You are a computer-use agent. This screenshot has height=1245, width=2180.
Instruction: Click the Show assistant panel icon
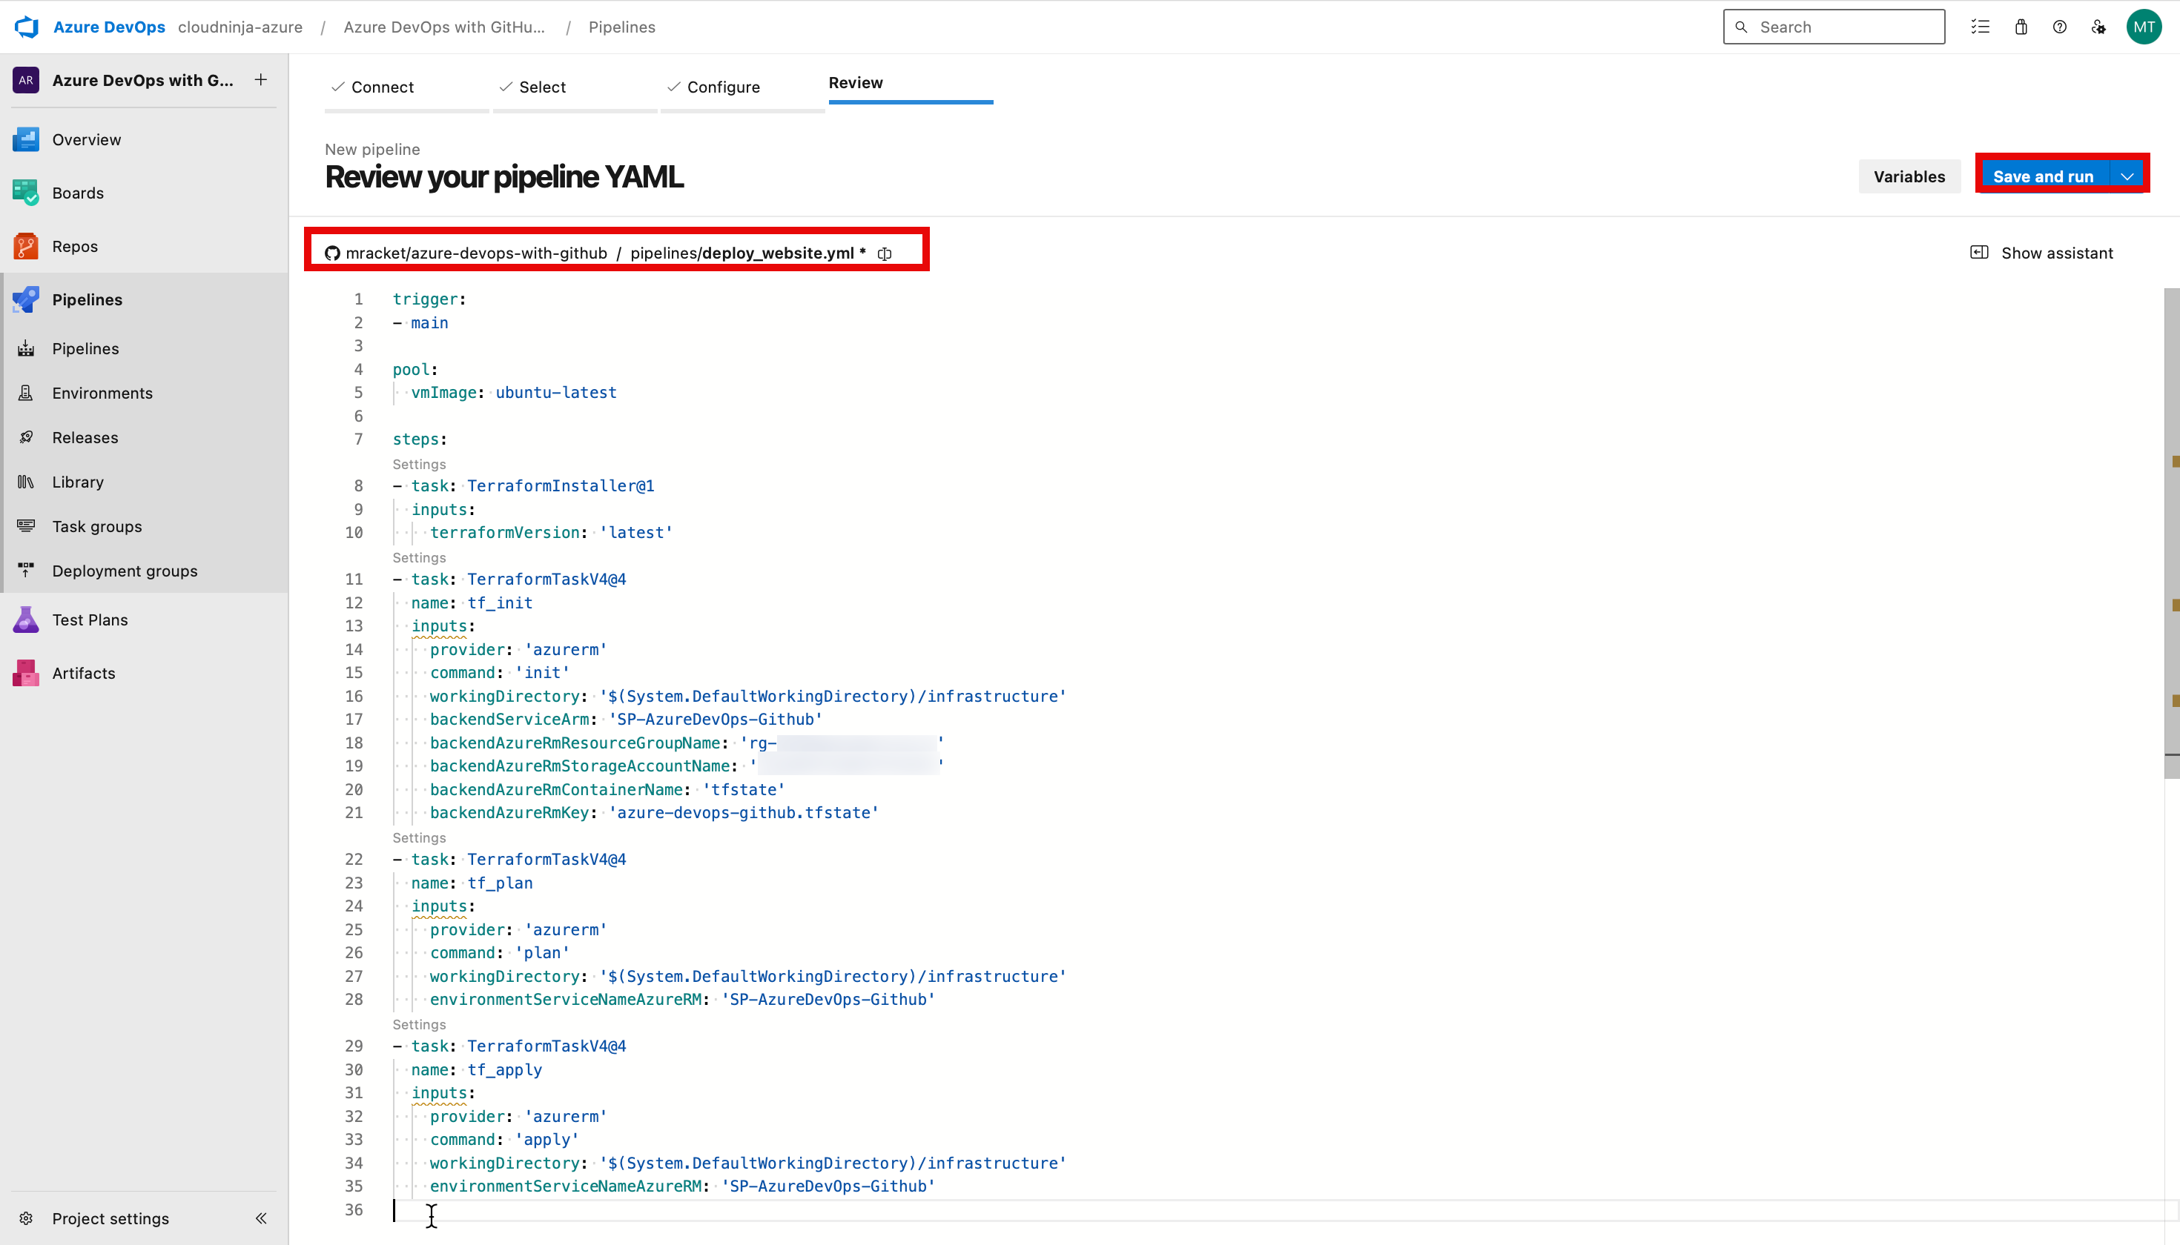(x=1979, y=252)
